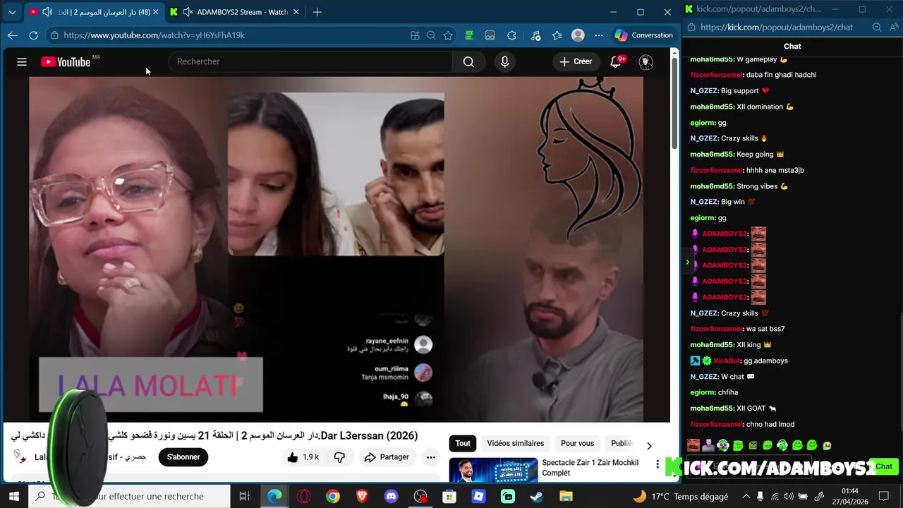Start voice search with the microphone icon
The image size is (903, 508).
pos(504,62)
